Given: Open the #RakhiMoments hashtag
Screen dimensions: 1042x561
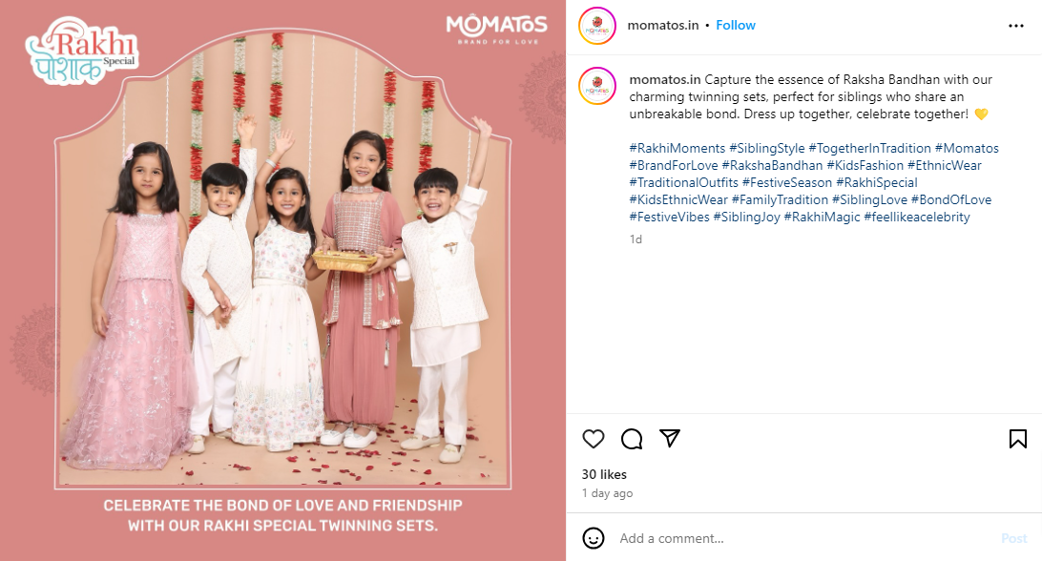Looking at the screenshot, I should coord(677,148).
